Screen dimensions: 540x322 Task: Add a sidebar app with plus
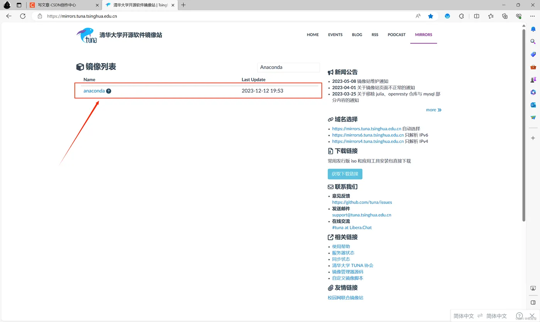tap(533, 138)
